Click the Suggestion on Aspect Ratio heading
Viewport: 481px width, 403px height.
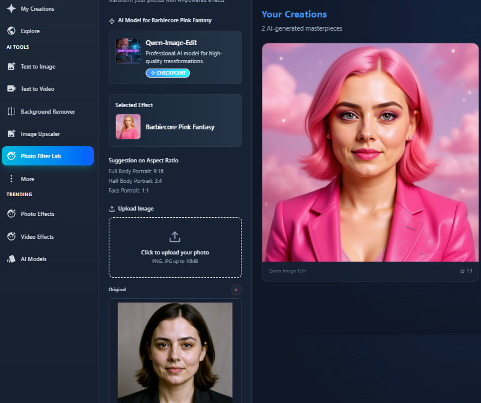[143, 160]
